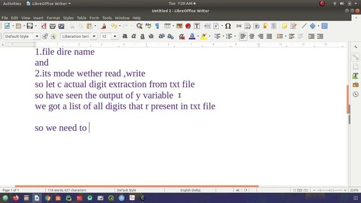Insert hyperlink chain icon

(239, 26)
